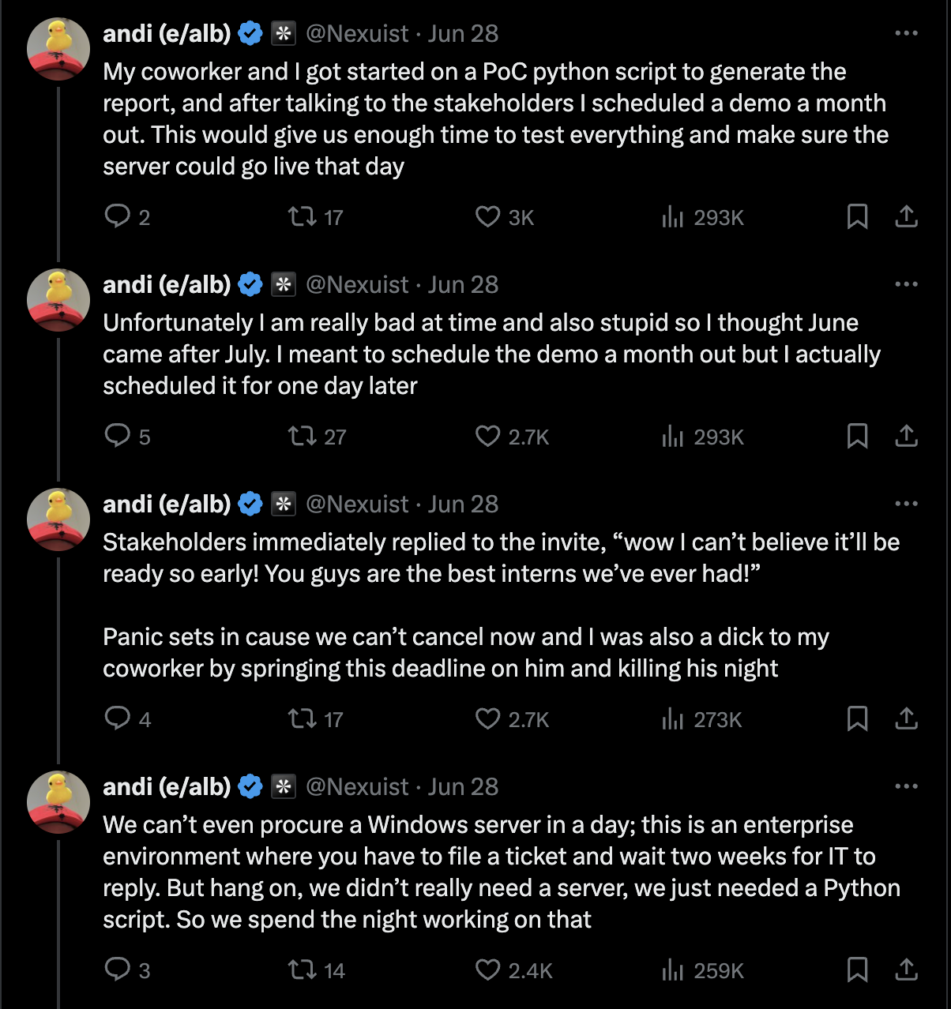Like the tweet with 3K likes
951x1009 pixels.
[487, 216]
